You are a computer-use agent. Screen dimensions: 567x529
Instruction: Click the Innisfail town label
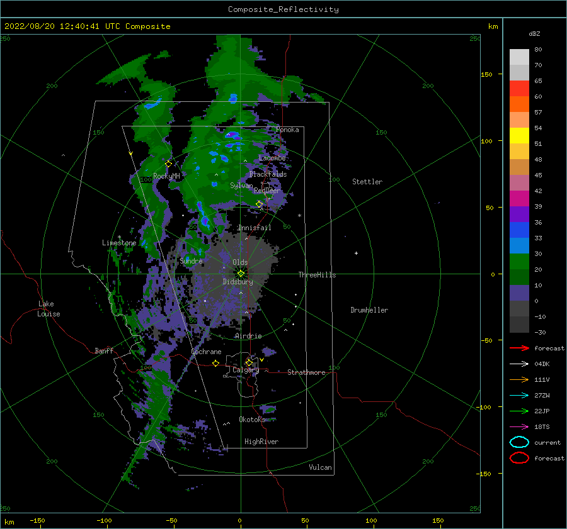click(255, 228)
